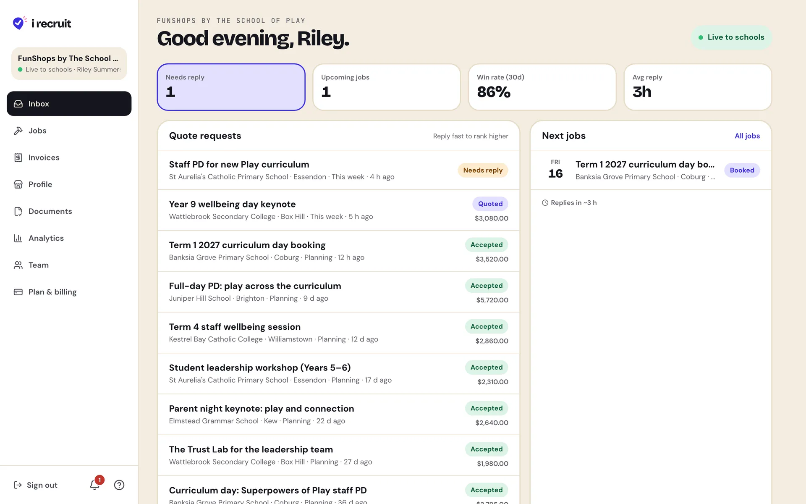The width and height of the screenshot is (806, 504).
Task: Open the FunShops by The School account switcher
Action: [69, 63]
